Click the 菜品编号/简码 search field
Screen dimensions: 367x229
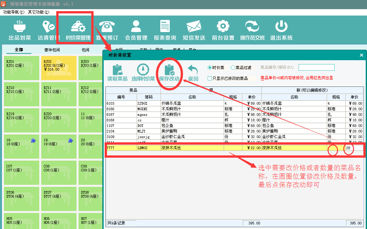click(x=316, y=67)
